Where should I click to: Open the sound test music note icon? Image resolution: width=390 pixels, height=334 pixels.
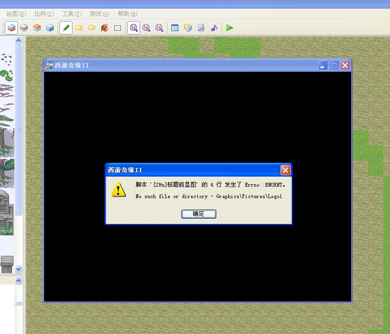pos(214,28)
